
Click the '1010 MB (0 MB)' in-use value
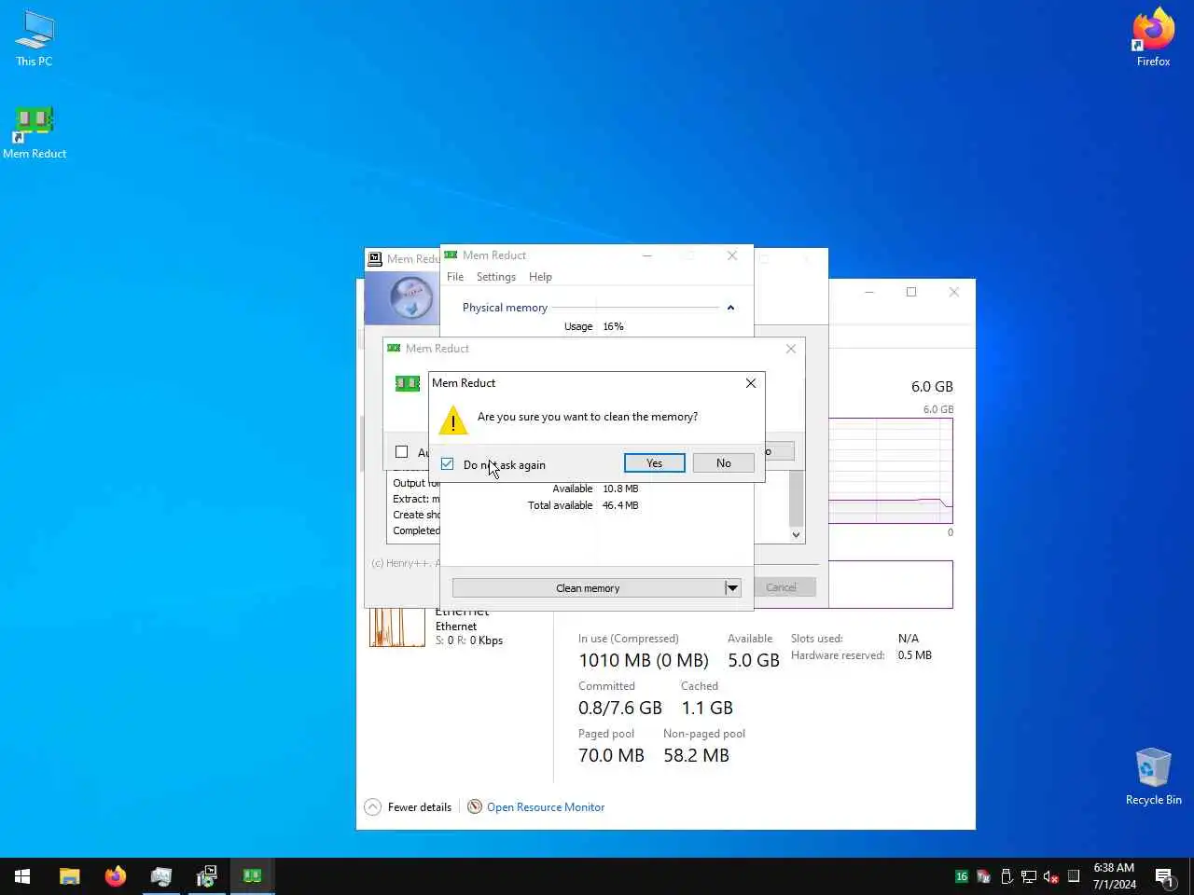[x=644, y=660]
